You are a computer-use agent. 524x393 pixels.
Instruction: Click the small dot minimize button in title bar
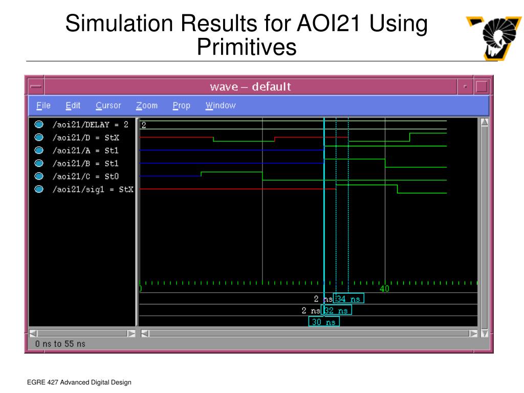click(x=465, y=87)
